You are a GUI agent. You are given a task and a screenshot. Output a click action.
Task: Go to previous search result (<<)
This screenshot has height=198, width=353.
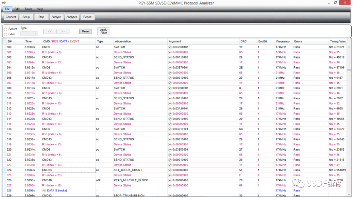point(50,31)
